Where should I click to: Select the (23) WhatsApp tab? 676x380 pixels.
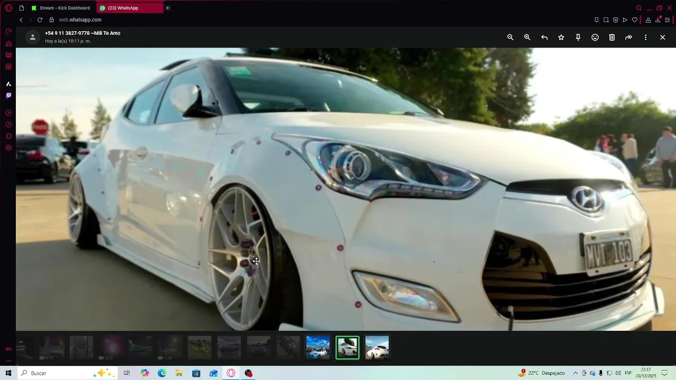129,8
